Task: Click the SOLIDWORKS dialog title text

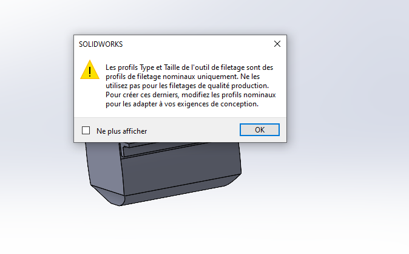Action: tap(101, 44)
